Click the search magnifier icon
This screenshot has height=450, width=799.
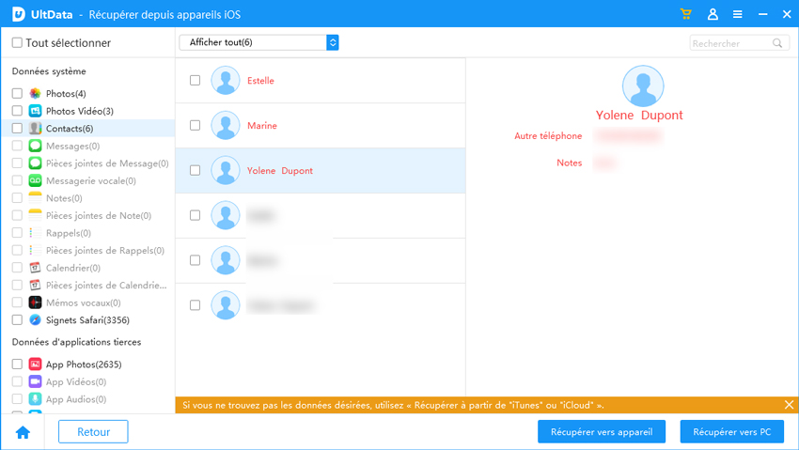point(778,43)
